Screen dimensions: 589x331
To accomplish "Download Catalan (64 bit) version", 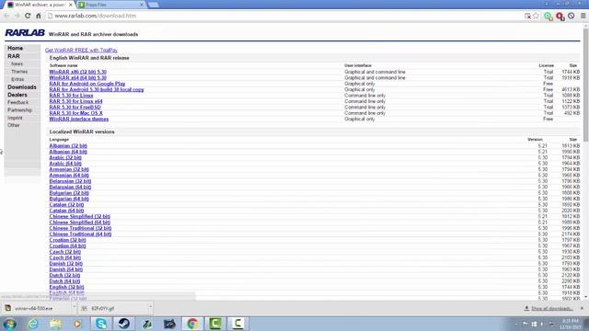I will pyautogui.click(x=66, y=211).
